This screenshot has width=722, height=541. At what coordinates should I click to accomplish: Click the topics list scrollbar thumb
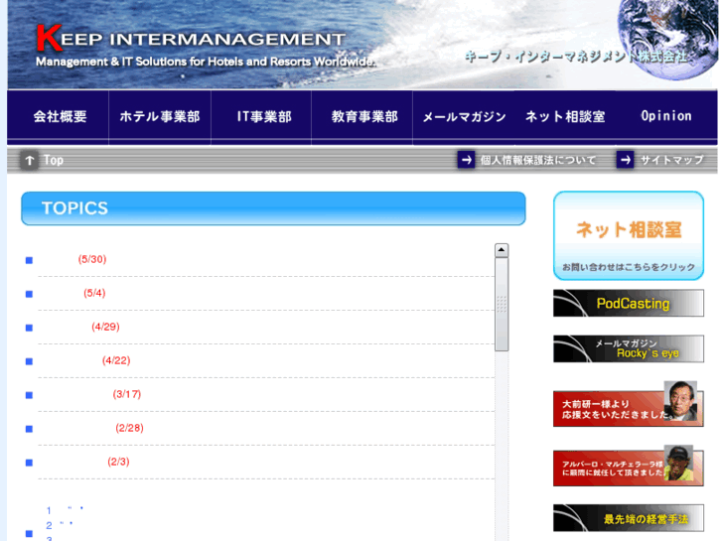click(502, 305)
